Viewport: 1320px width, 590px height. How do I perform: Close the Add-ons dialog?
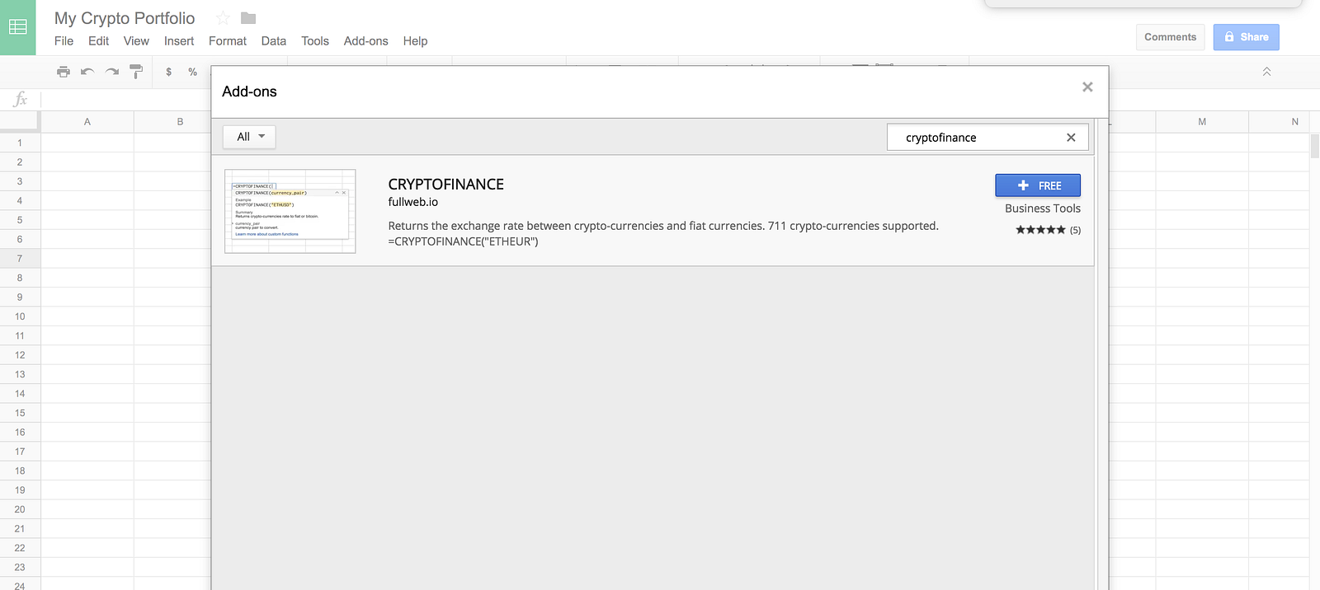[1087, 87]
